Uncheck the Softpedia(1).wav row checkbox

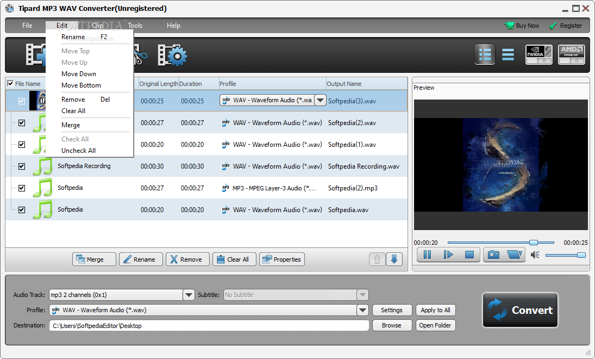tap(22, 144)
